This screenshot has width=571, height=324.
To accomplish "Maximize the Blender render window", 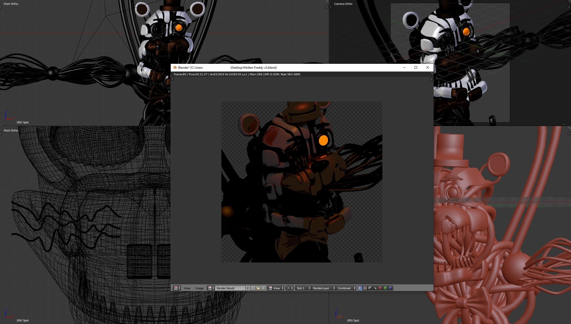I will pyautogui.click(x=416, y=67).
